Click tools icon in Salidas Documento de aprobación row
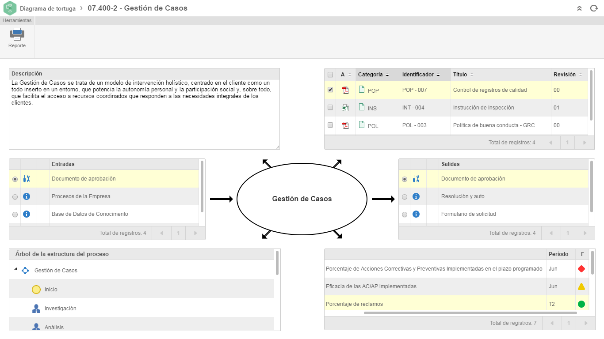 coord(416,179)
